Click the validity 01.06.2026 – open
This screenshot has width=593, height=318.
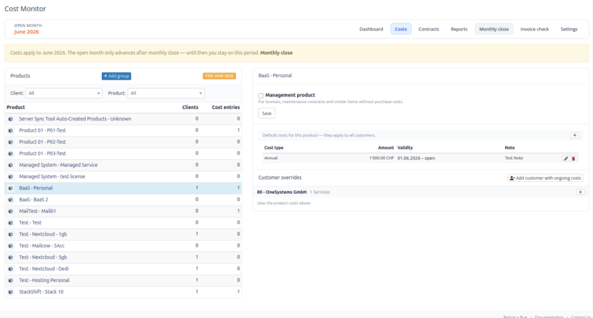[416, 158]
